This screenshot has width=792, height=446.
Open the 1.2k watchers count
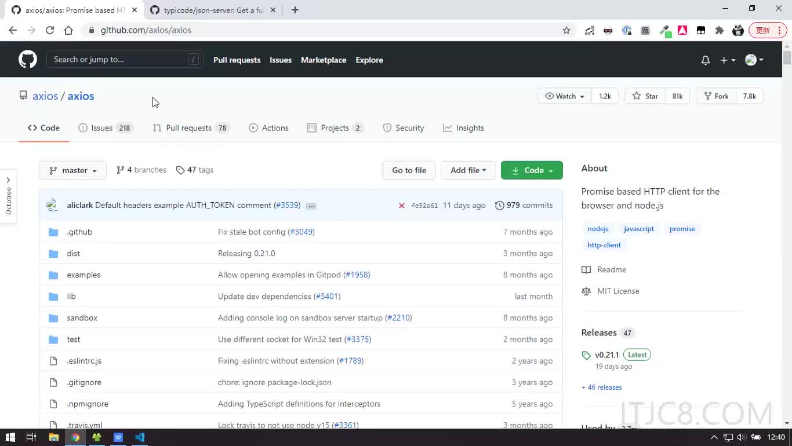[605, 96]
